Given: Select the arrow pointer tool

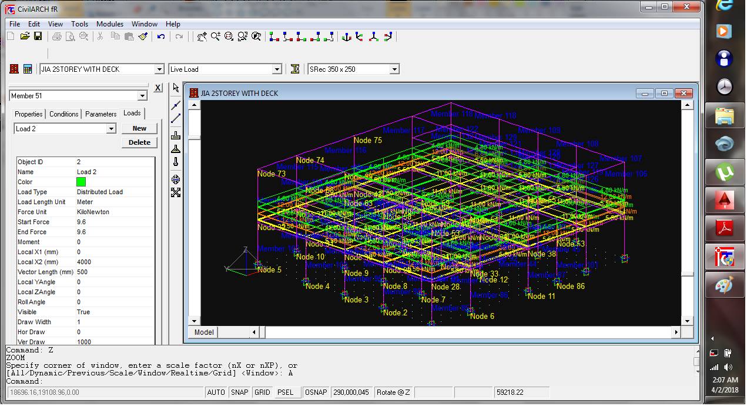Looking at the screenshot, I should point(176,88).
